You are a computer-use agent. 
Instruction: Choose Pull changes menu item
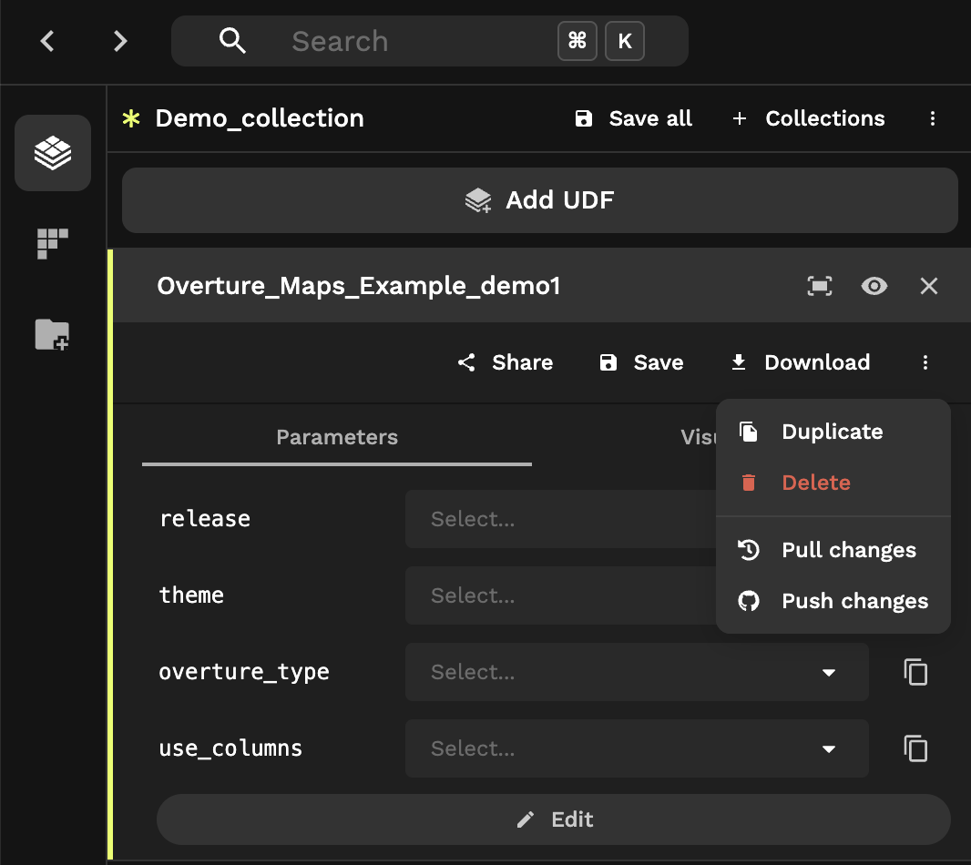[833, 550]
